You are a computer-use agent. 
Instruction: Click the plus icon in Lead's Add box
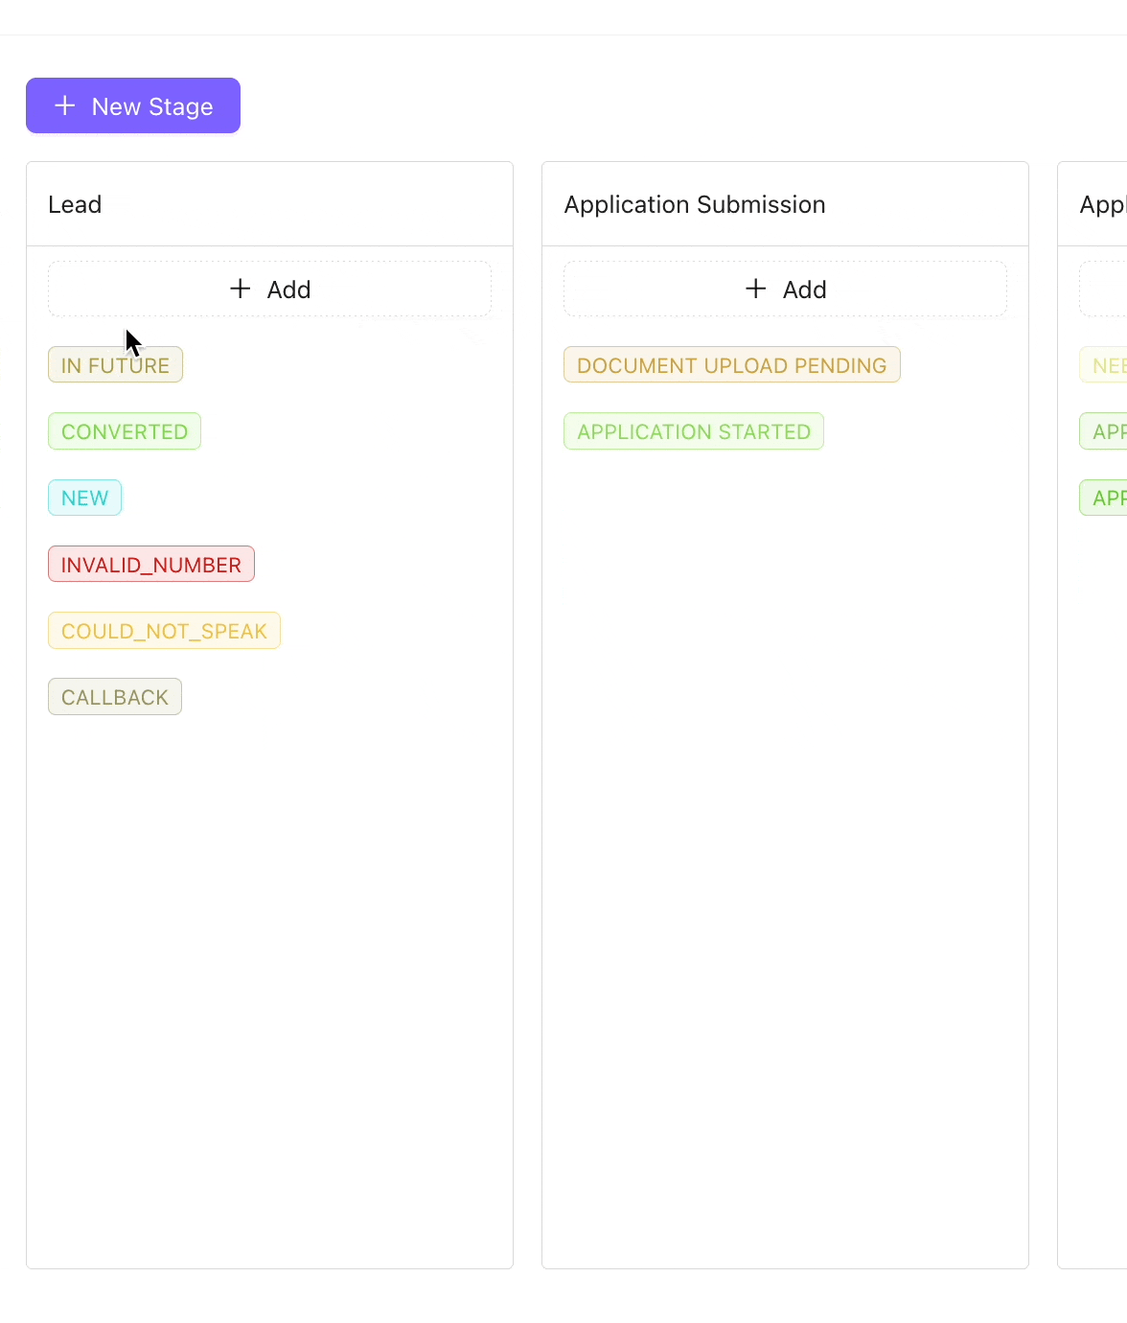point(241,289)
